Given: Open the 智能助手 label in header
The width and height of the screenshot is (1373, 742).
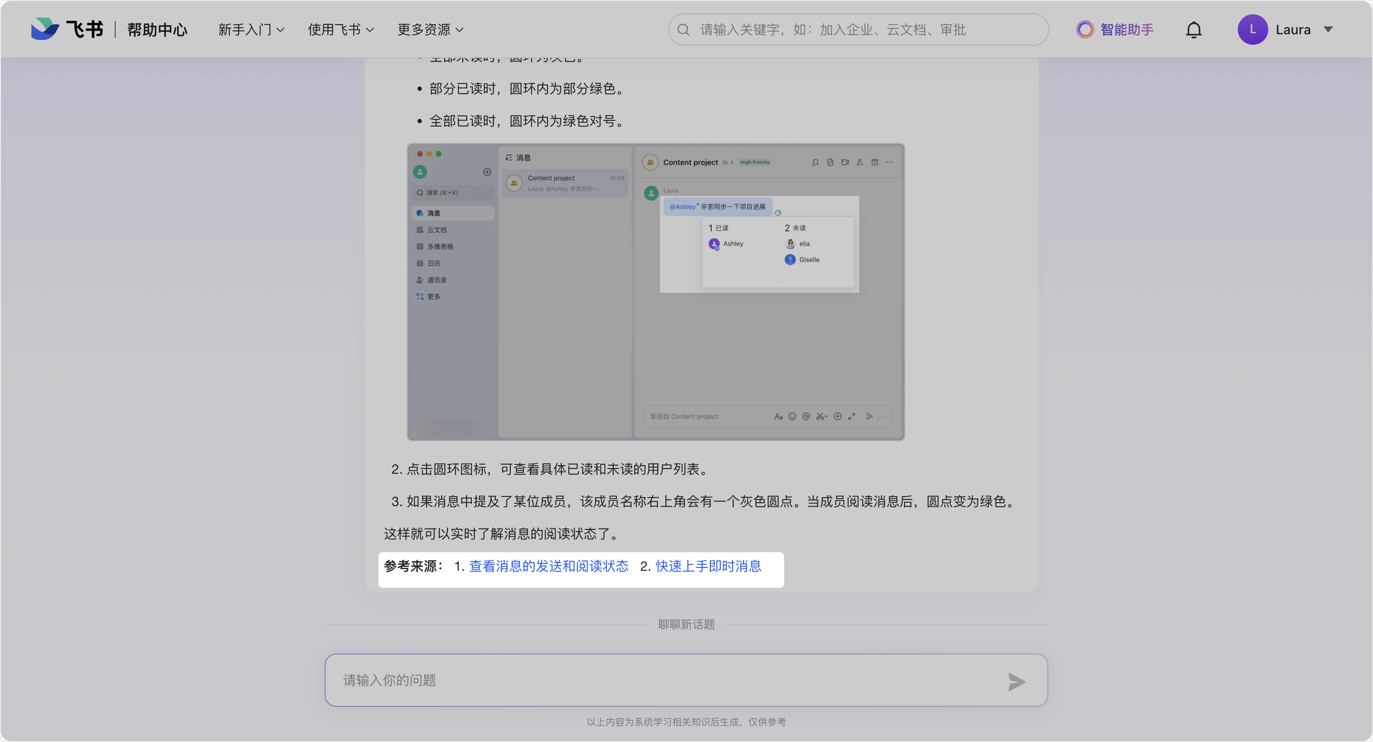Looking at the screenshot, I should pyautogui.click(x=1127, y=30).
